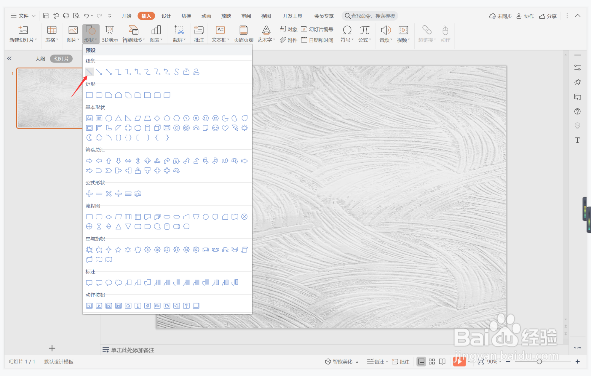
Task: Choose the freeform scribble line shape
Action: pyautogui.click(x=196, y=72)
